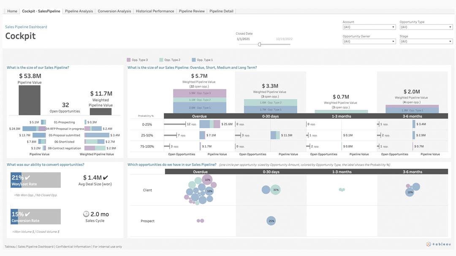456x256 pixels.
Task: Click the clock icon beside 2.0 mo
Action: click(x=86, y=214)
